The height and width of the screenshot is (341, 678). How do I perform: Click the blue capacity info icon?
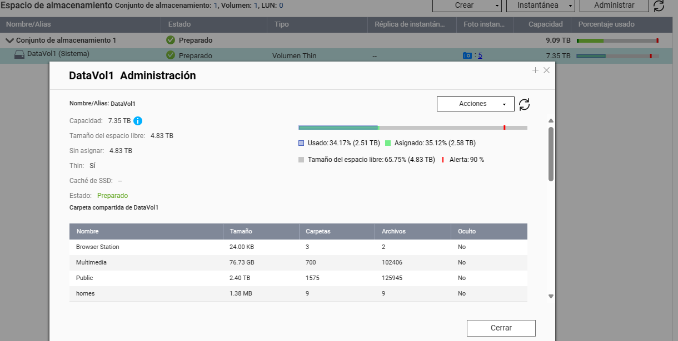click(138, 121)
